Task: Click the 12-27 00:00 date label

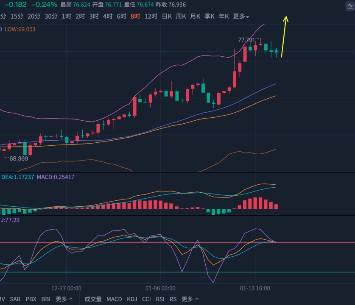Action: 66,288
